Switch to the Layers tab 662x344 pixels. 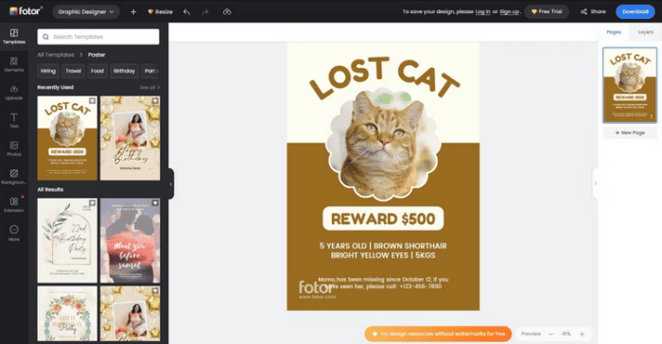(645, 32)
